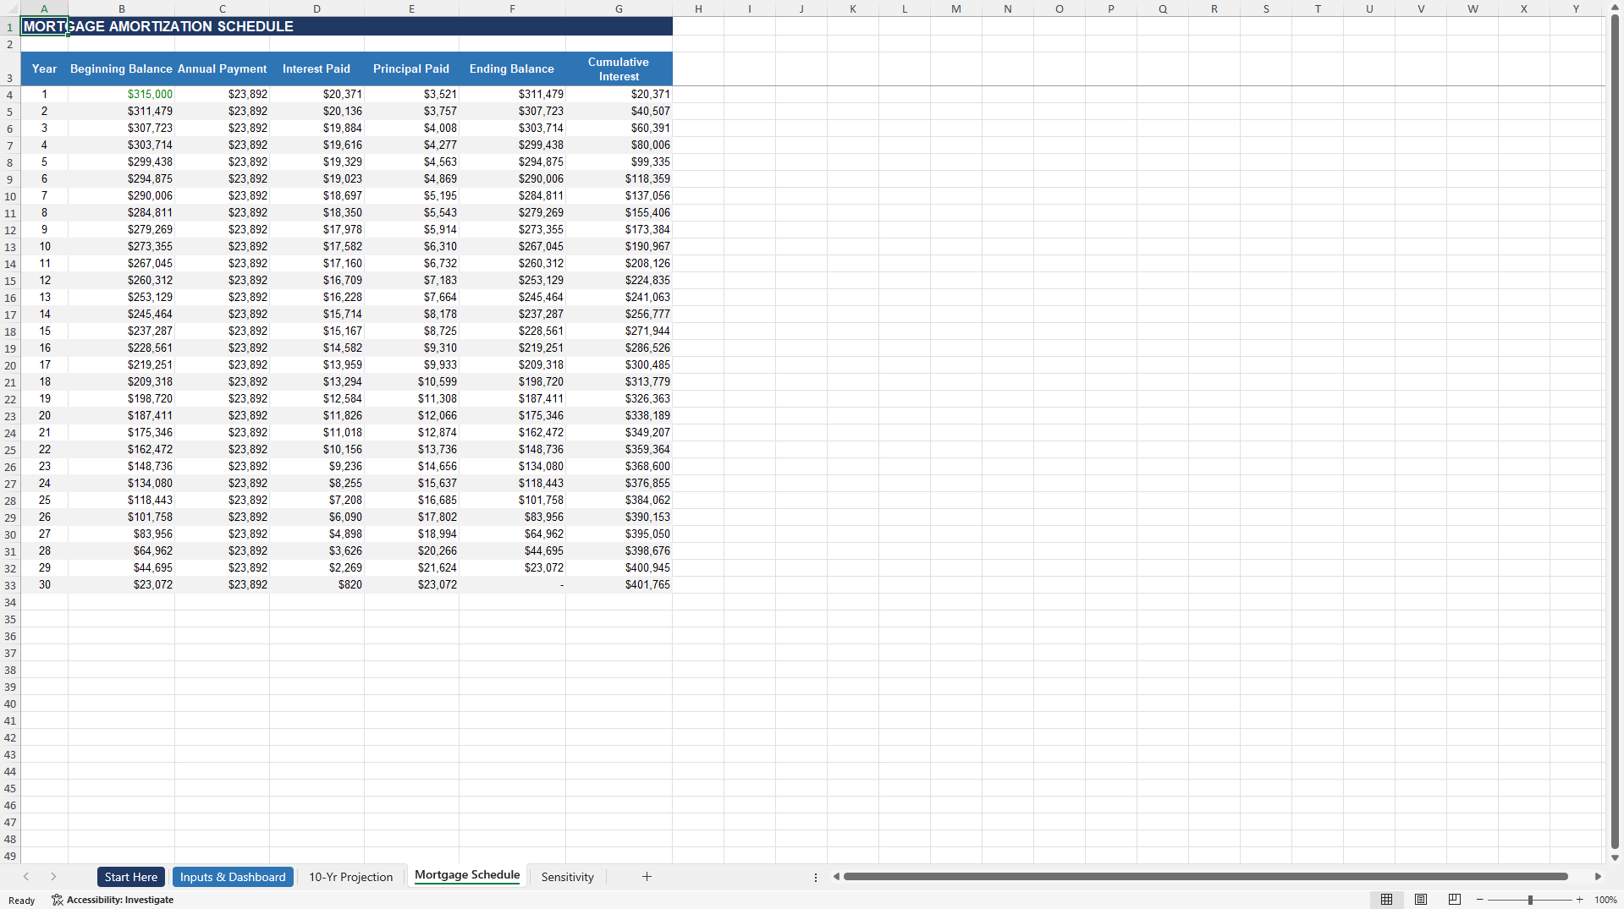Select the $190,967 cumulative interest cell
The height and width of the screenshot is (909, 1624).
click(619, 246)
